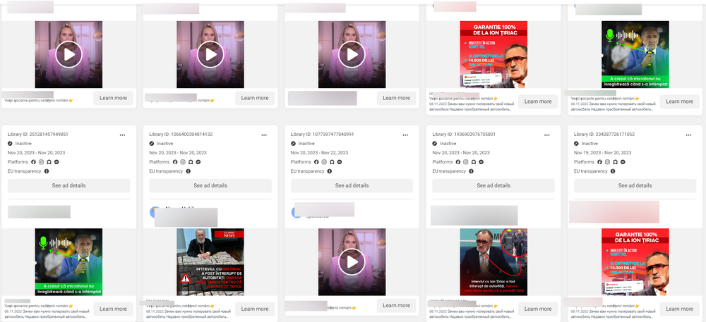Select the Library ID 1936903976705801 text

click(462, 135)
